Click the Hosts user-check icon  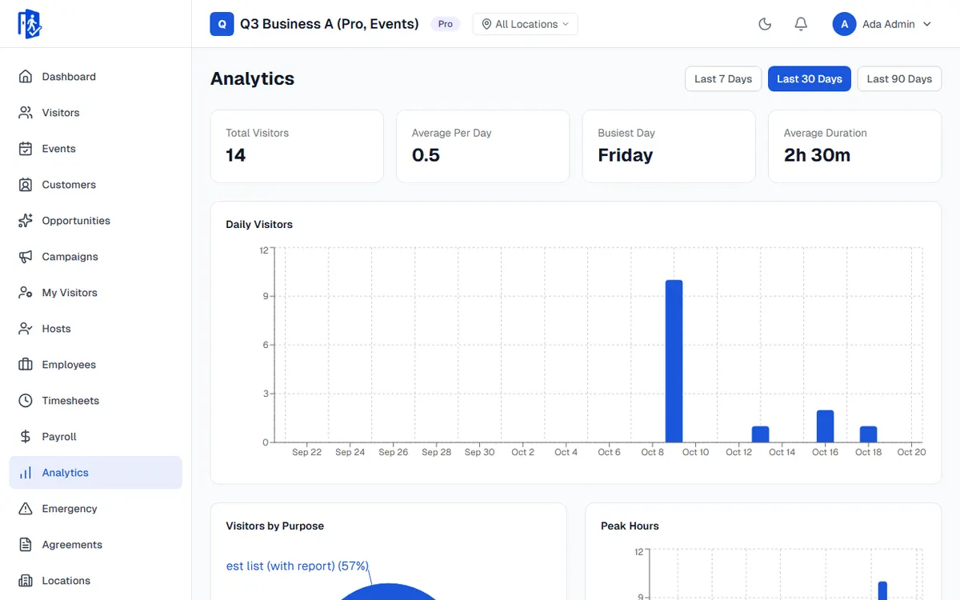coord(26,329)
